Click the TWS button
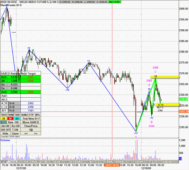This screenshot has height=170, width=189. [4, 115]
